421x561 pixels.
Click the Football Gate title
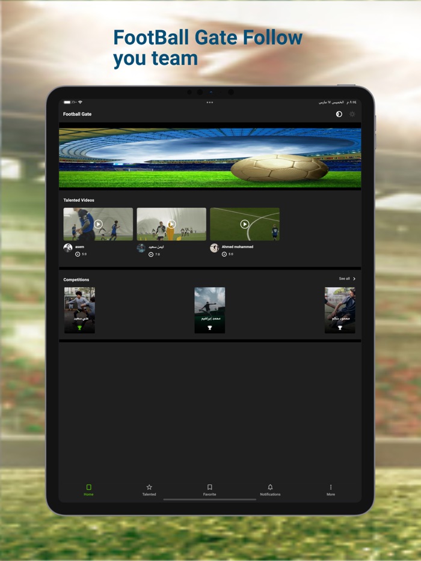pos(77,114)
